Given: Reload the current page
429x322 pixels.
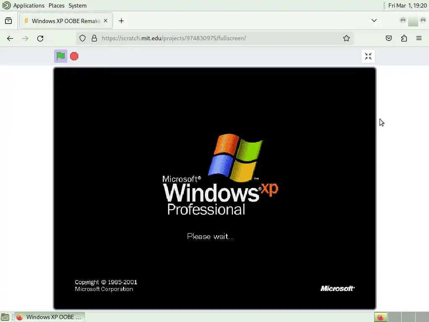Looking at the screenshot, I should 40,38.
